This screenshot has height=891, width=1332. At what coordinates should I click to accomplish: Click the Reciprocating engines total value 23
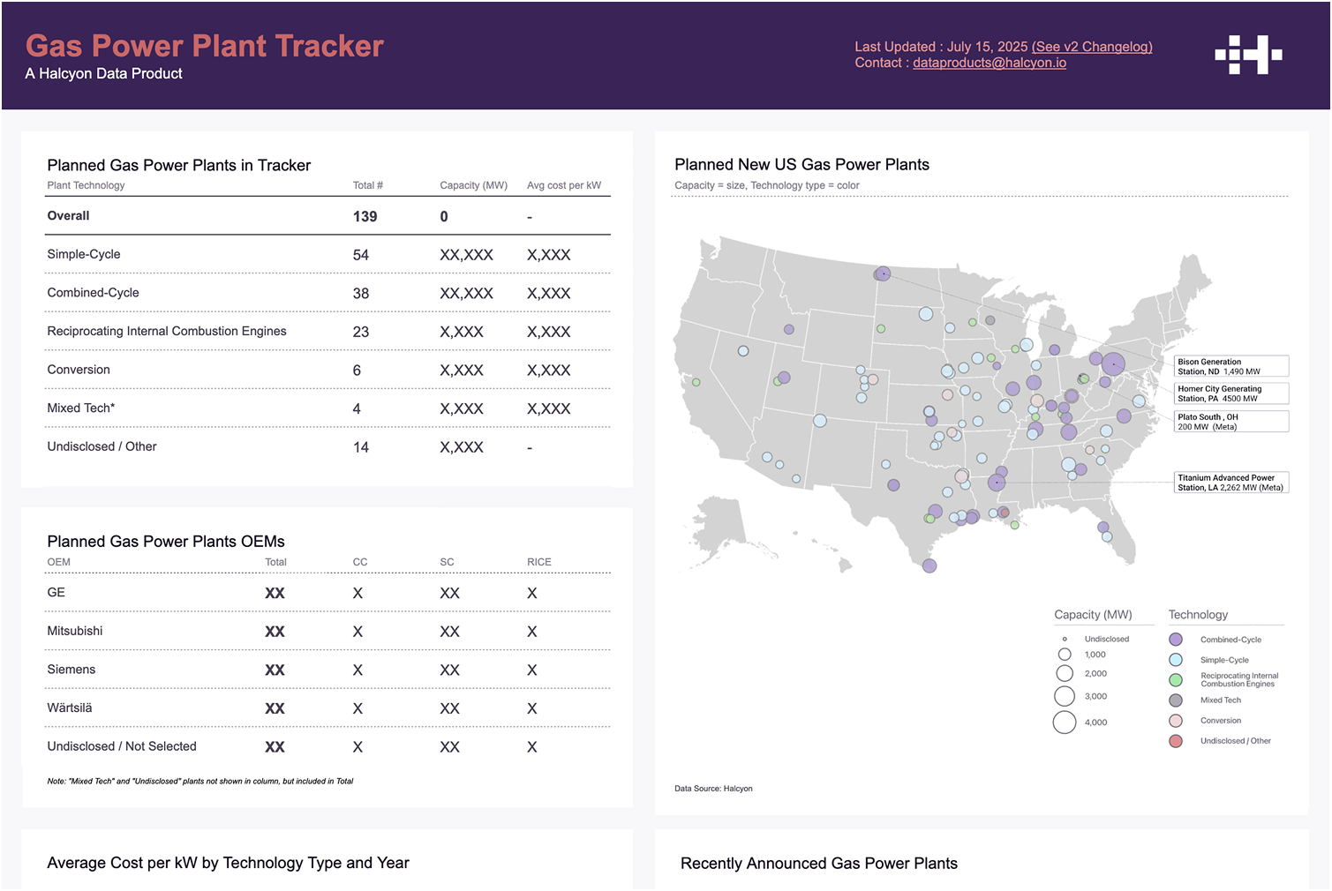361,333
